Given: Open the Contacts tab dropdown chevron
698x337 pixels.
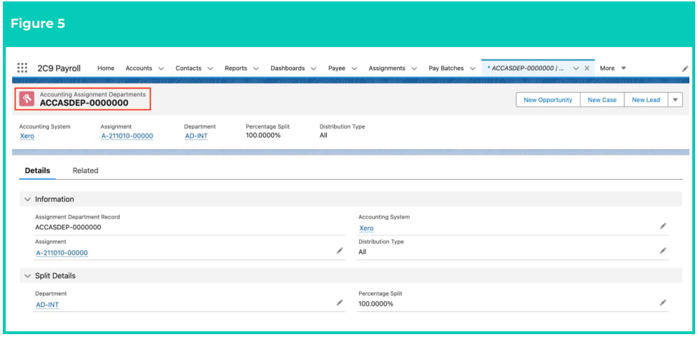Looking at the screenshot, I should (x=210, y=69).
